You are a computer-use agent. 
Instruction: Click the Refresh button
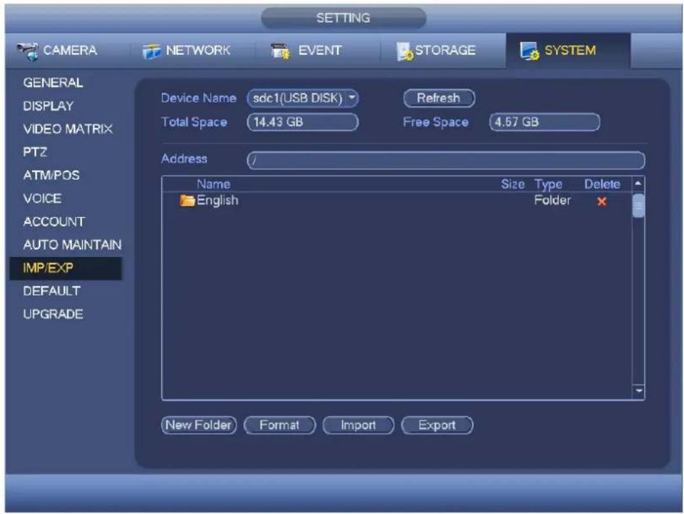tap(439, 98)
